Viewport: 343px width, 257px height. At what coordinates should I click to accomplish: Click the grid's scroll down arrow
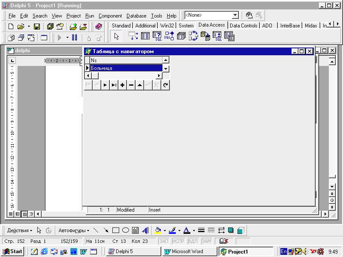[x=166, y=69]
